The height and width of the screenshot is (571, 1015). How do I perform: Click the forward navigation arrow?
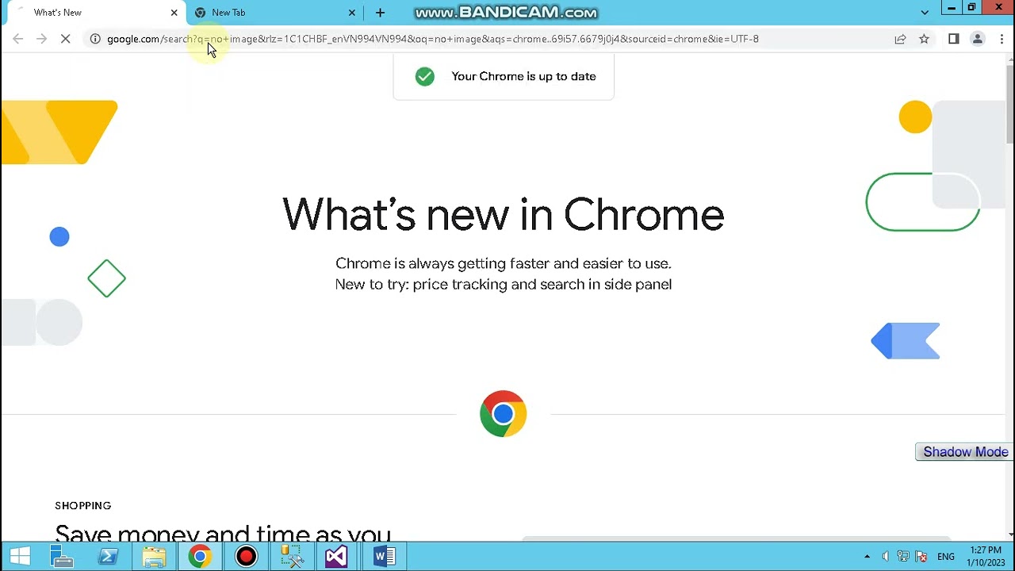[x=42, y=39]
